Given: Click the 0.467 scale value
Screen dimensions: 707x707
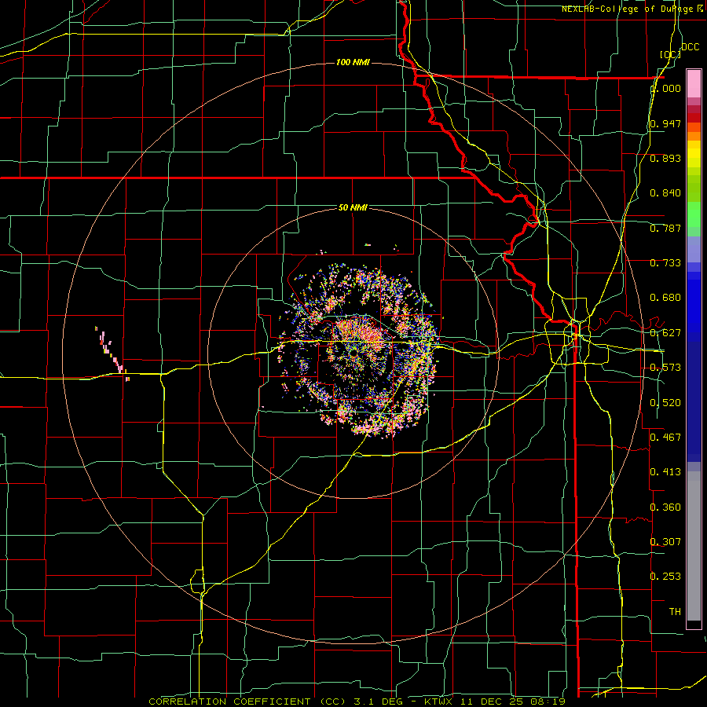Looking at the screenshot, I should point(665,438).
